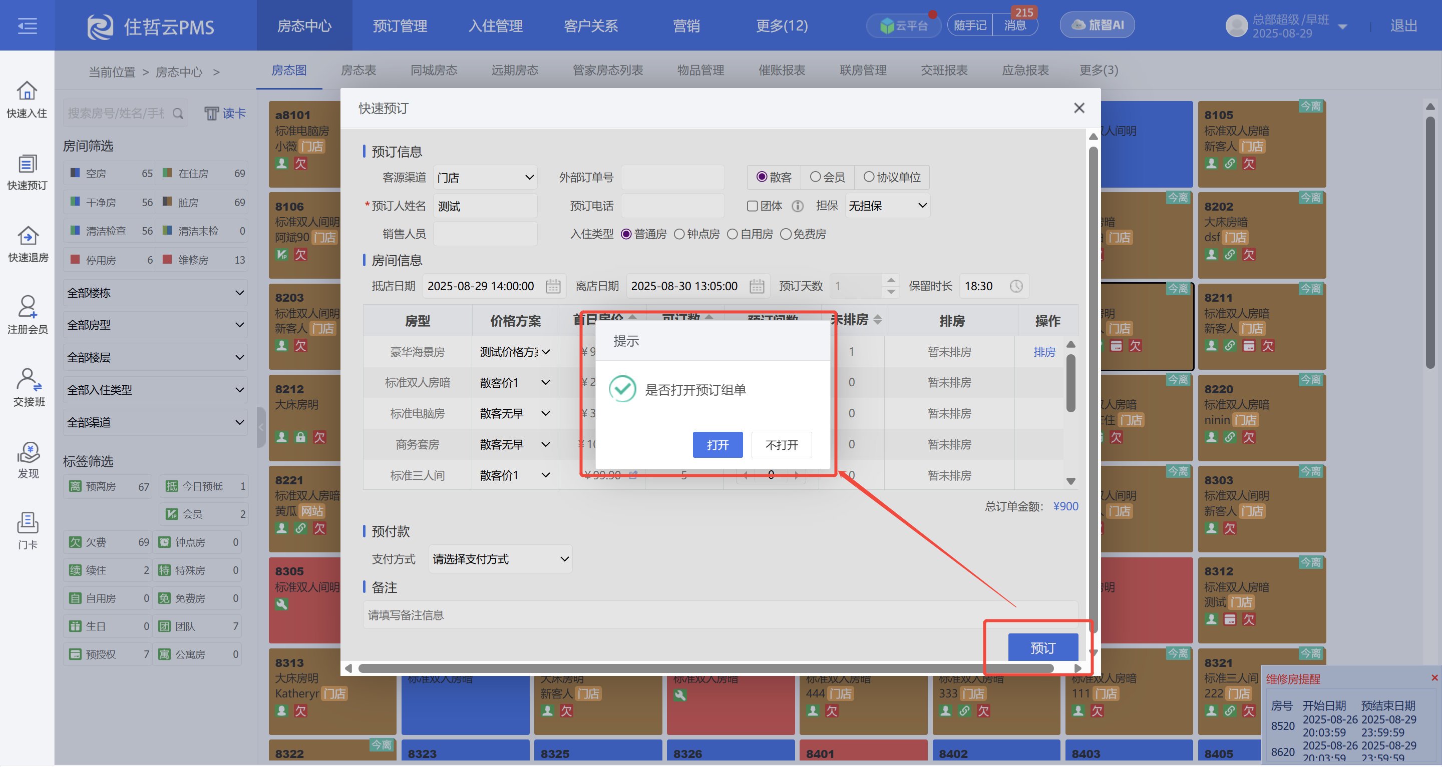Select 普通房 stay type

pos(626,234)
